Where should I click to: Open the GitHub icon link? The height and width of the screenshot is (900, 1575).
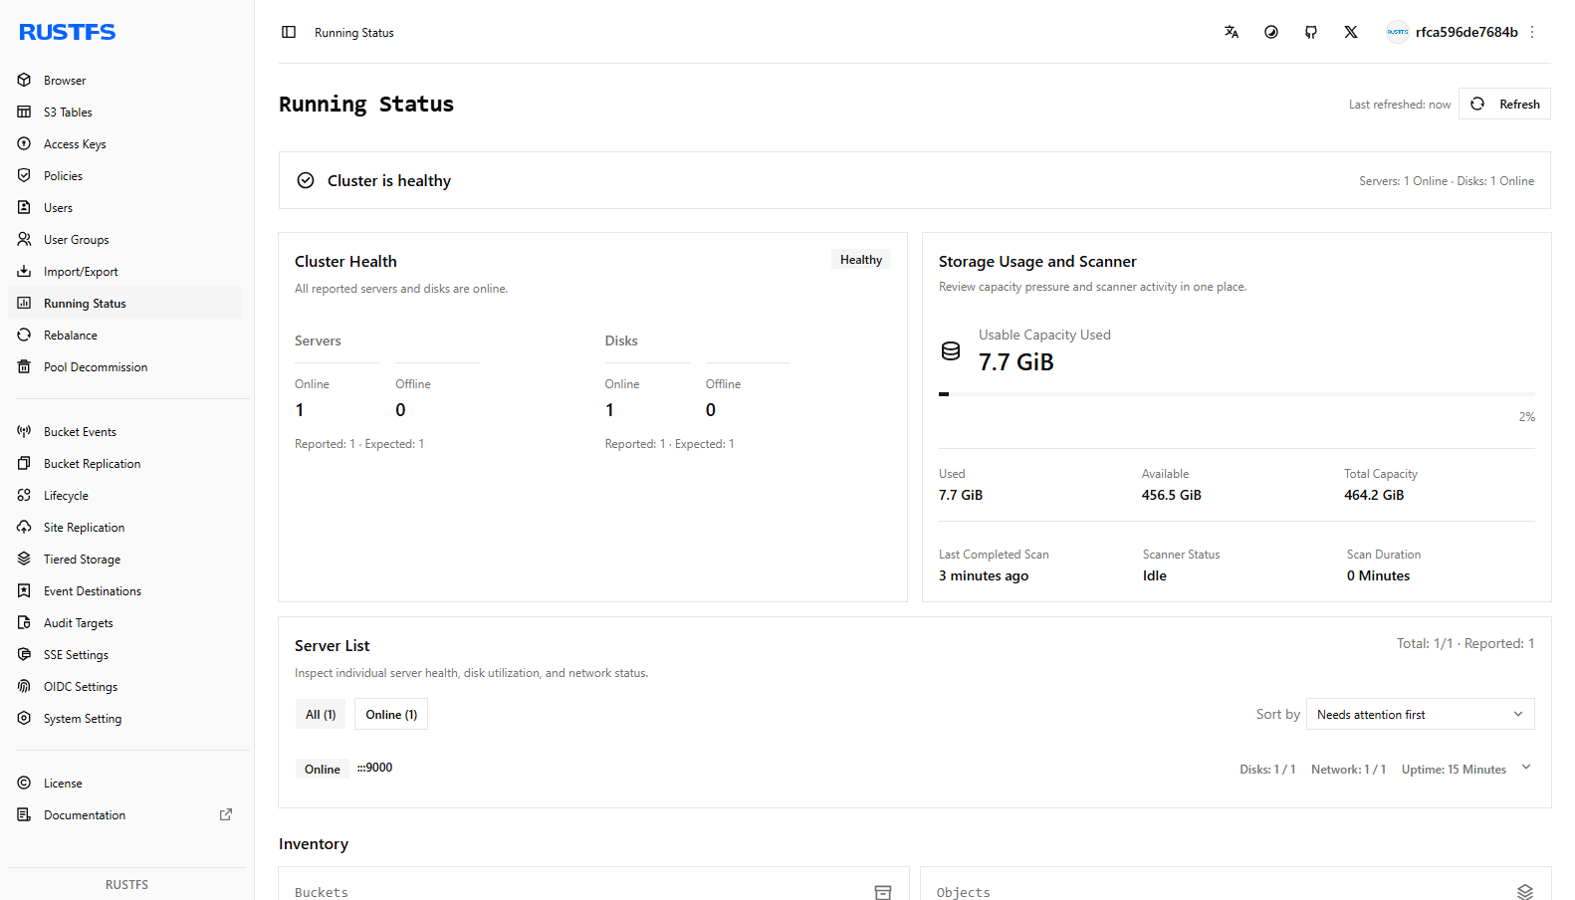[1311, 32]
